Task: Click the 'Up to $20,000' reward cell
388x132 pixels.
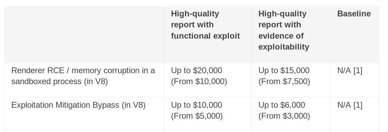Action: tap(196, 70)
